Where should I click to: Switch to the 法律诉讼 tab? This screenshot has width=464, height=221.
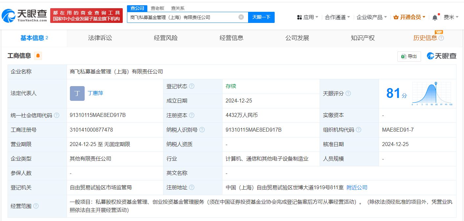point(100,38)
